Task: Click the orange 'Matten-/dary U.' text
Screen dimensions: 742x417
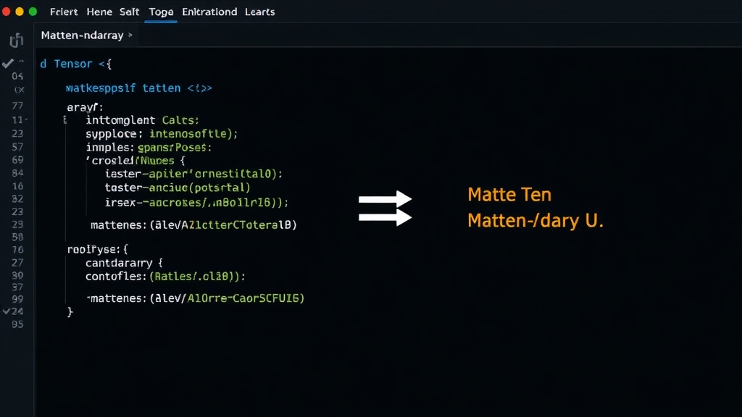Action: click(535, 221)
